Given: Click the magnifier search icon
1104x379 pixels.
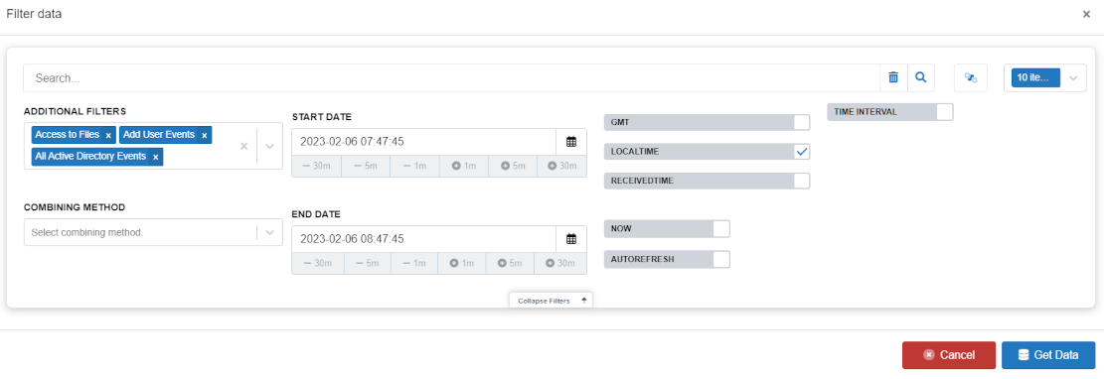Looking at the screenshot, I should click(x=920, y=78).
